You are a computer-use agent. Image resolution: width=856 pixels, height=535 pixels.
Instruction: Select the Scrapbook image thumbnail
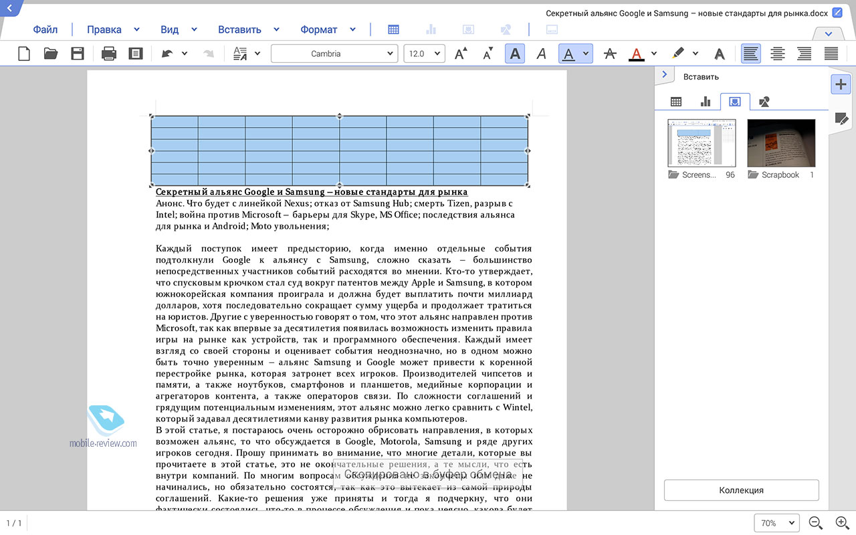click(780, 143)
